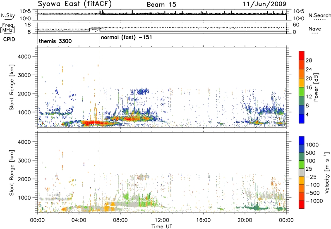This screenshot has height=229, width=331.
Task: Click the 'Nave' legend label
Action: click(315, 29)
